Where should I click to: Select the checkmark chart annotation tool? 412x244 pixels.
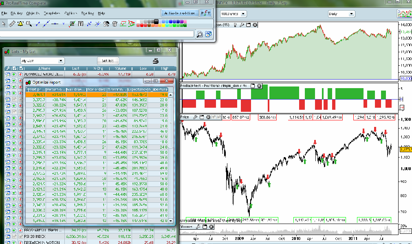point(72,24)
